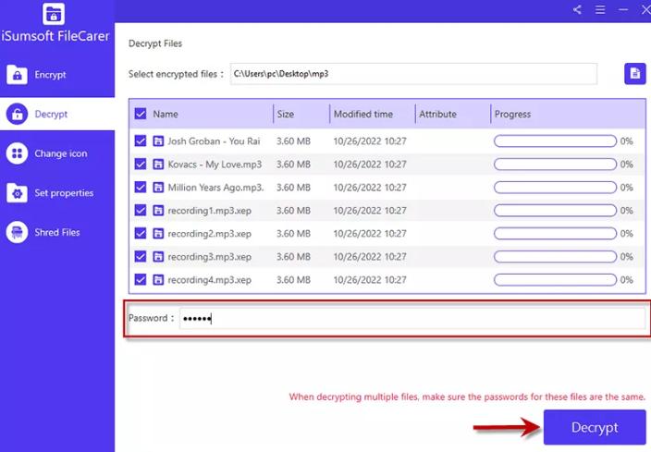Sort by the Size column header

pos(285,114)
